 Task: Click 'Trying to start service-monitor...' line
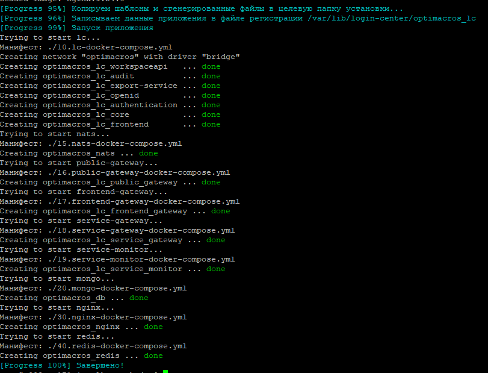coord(81,250)
